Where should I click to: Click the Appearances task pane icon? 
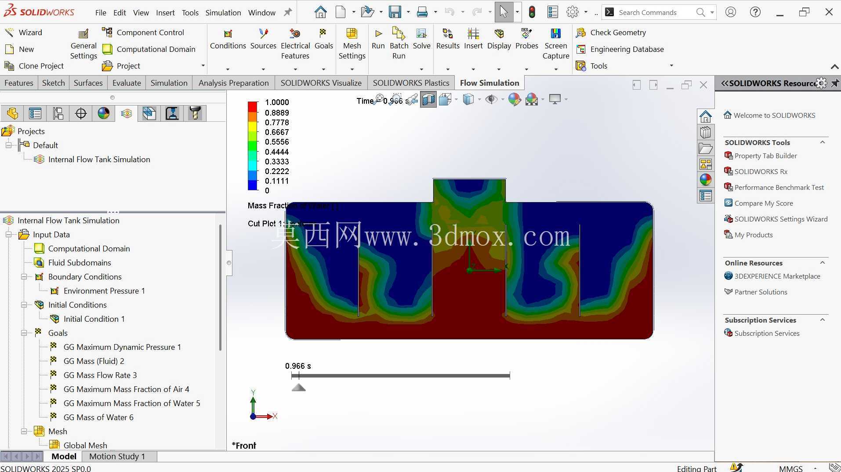[705, 180]
